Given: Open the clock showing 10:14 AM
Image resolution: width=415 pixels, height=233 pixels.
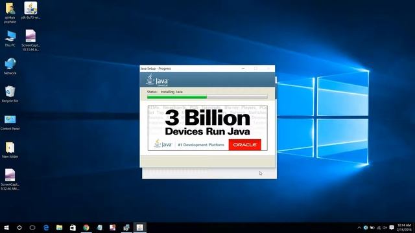Looking at the screenshot, I should [404, 227].
